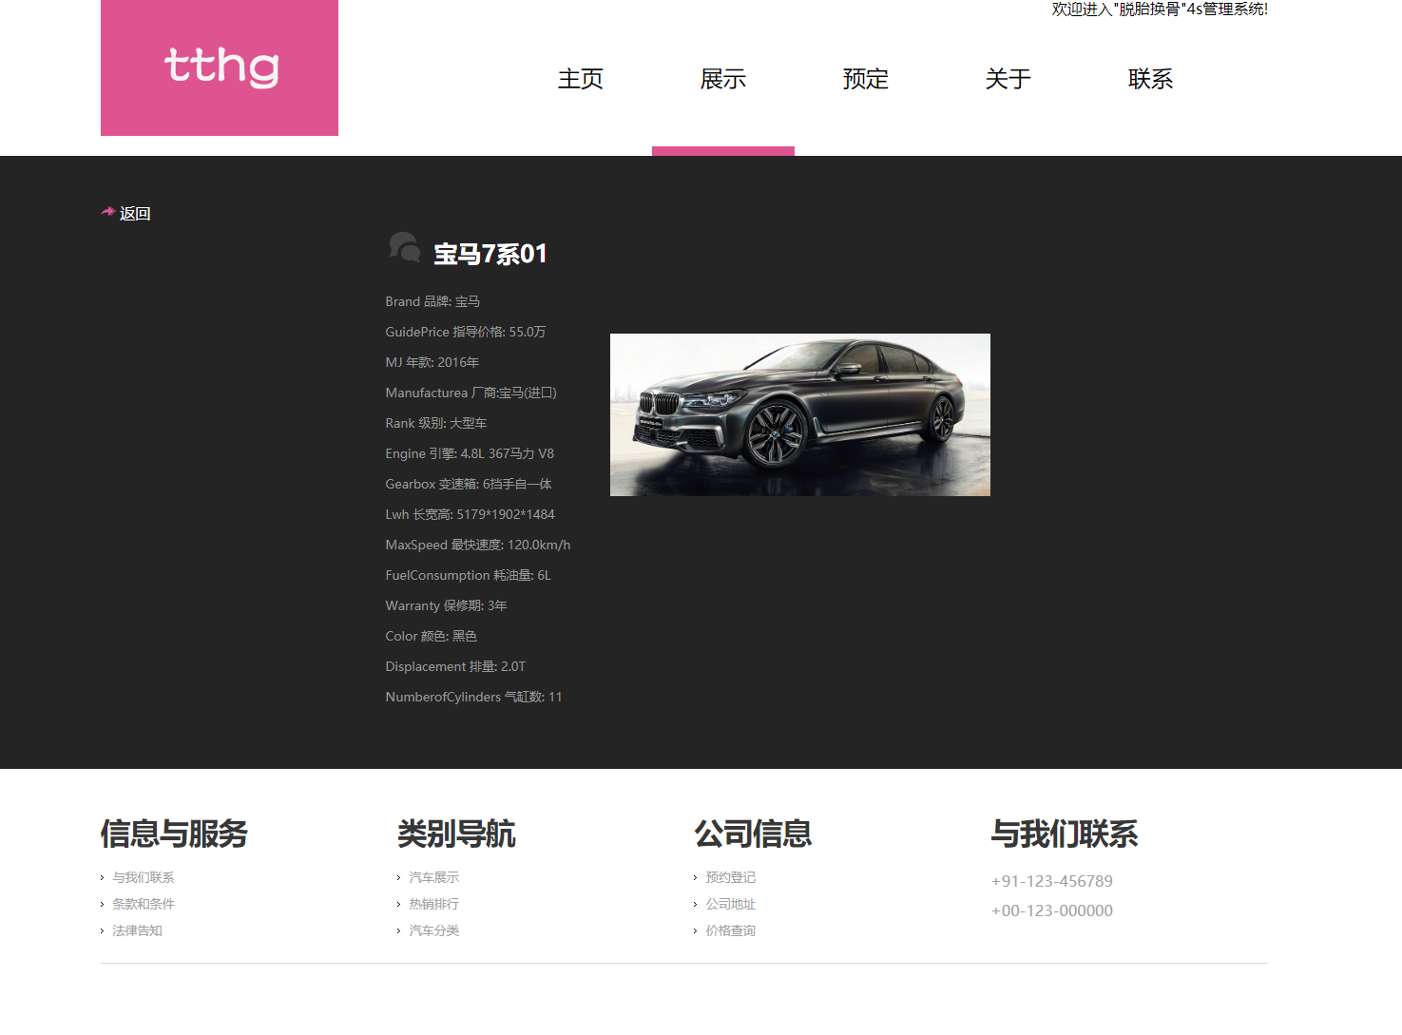Image resolution: width=1402 pixels, height=1035 pixels.
Task: Click the 返回 link to go back
Action: [136, 213]
